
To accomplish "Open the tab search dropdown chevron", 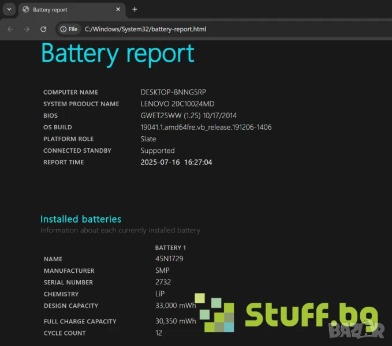I will (x=9, y=9).
